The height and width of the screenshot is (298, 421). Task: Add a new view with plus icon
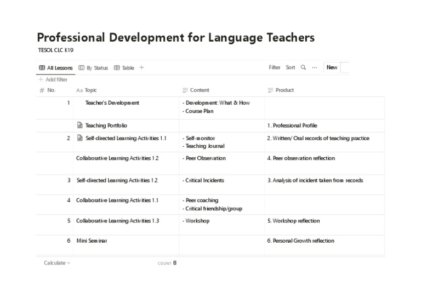[x=142, y=67]
